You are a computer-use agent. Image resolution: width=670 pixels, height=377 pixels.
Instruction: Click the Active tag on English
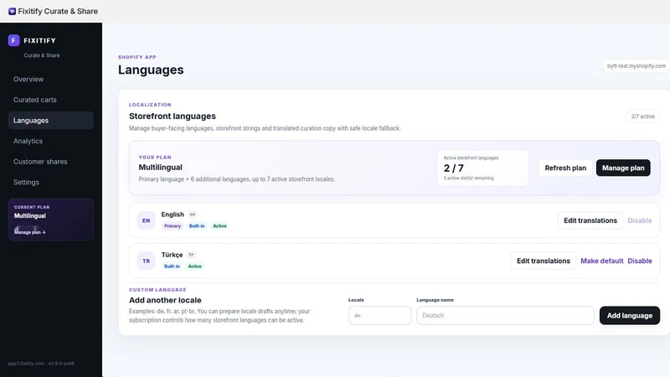[219, 226]
